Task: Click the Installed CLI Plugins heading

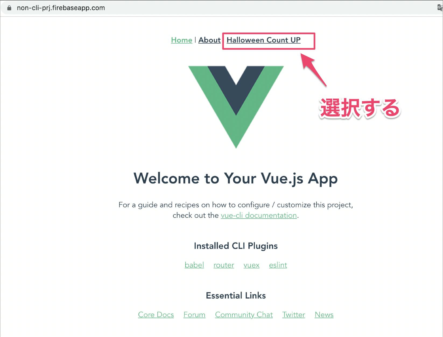Action: (236, 246)
